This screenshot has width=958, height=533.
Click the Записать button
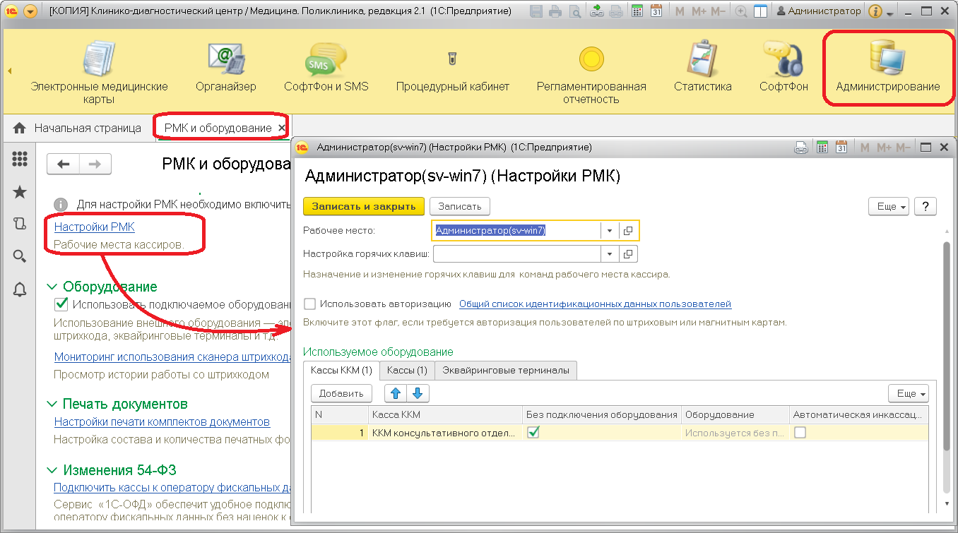coord(460,206)
